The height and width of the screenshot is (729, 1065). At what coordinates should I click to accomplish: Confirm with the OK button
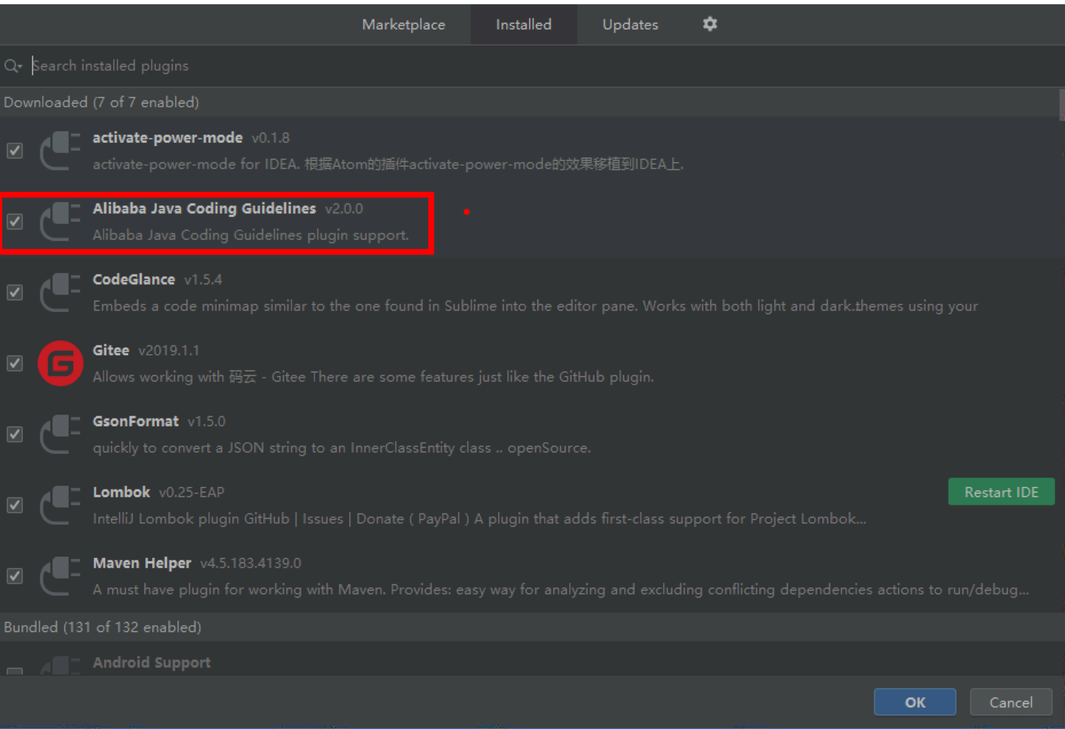915,702
